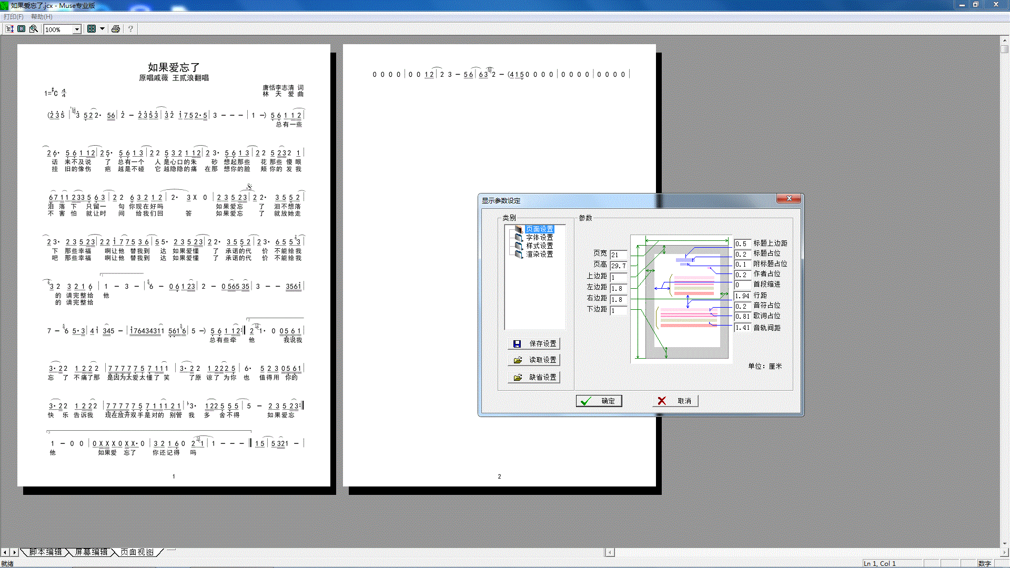1010x568 pixels.
Task: Click the 右边距 input field
Action: coord(619,299)
